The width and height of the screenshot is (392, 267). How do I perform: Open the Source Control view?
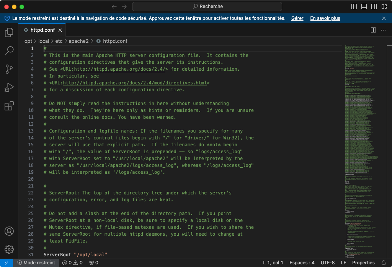pos(9,69)
